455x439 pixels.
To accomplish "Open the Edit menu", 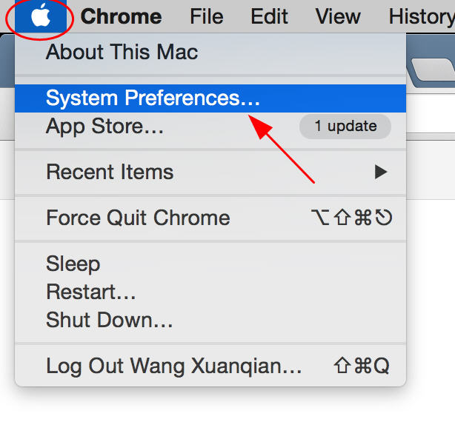I will click(269, 16).
